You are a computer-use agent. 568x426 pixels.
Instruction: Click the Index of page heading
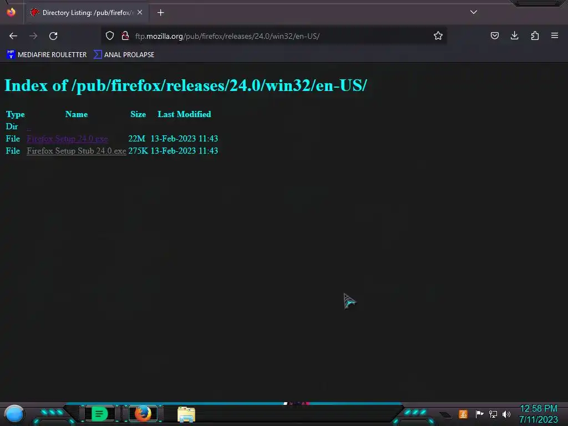(185, 85)
